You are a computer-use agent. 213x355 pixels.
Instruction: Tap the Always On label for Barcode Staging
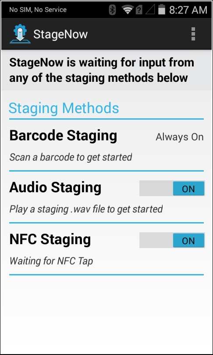180,137
